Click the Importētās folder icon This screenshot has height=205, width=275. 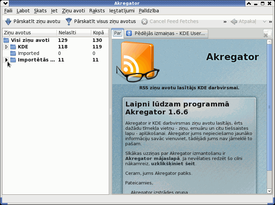[x=13, y=60]
